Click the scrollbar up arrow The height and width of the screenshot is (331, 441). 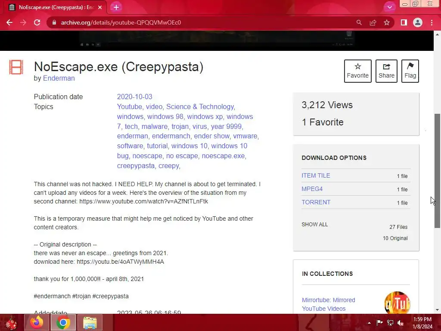tap(438, 34)
